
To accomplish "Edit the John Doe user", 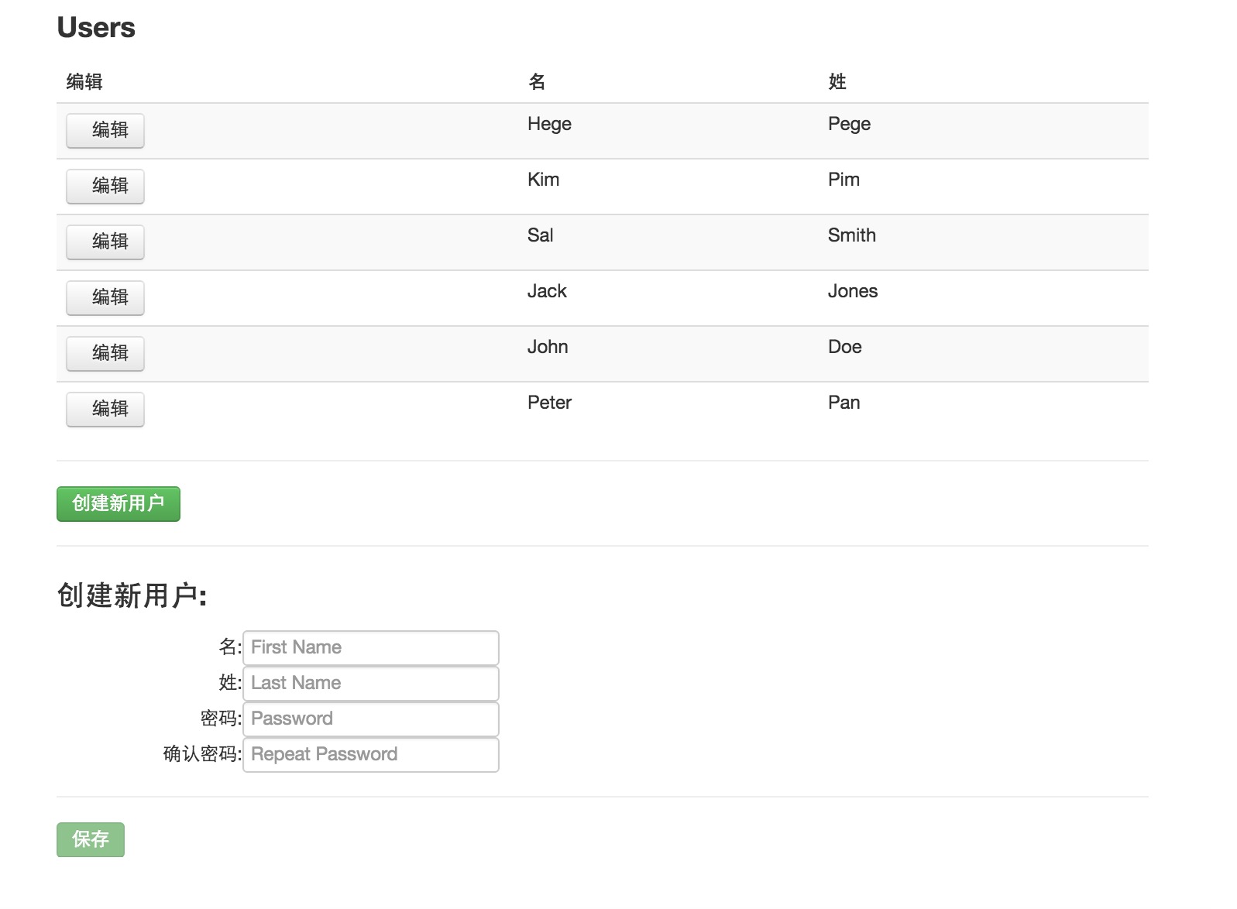I will pos(105,353).
